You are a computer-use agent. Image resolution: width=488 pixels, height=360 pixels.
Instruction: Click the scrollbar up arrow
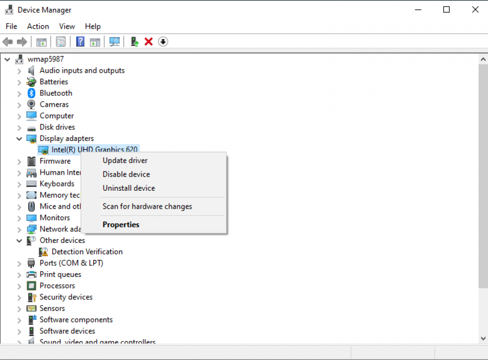point(483,59)
